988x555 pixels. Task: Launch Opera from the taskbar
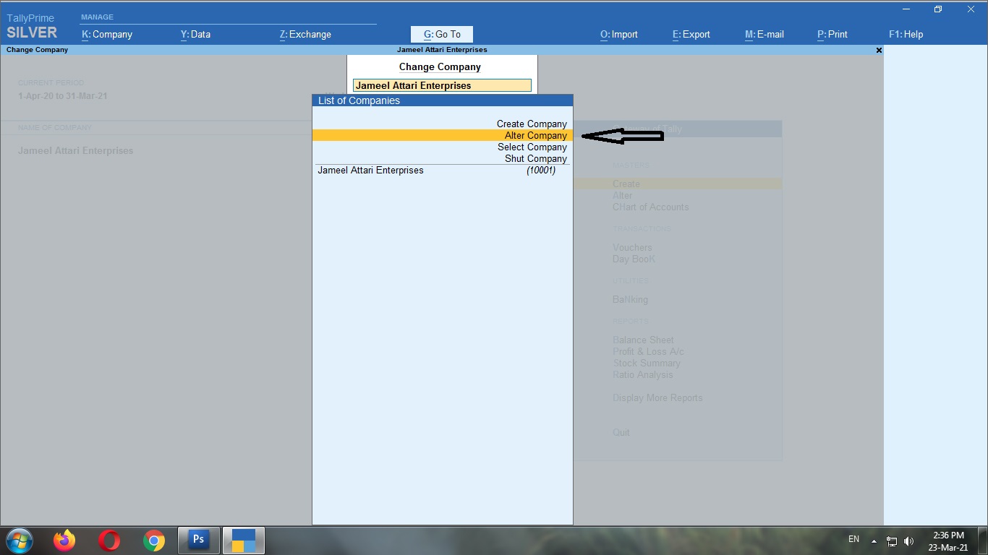[109, 541]
